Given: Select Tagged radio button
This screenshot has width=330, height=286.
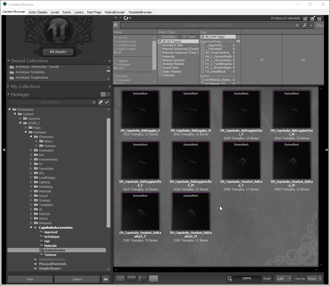Looking at the screenshot, I should 115,61.
